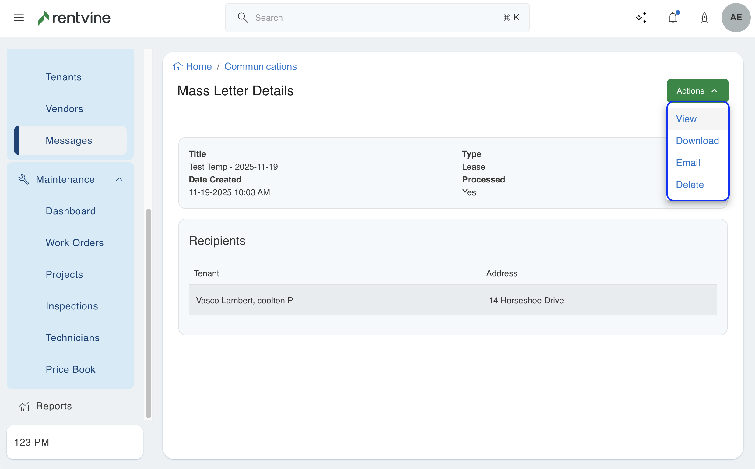This screenshot has width=755, height=469.
Task: Select View from Actions menu
Action: [686, 119]
